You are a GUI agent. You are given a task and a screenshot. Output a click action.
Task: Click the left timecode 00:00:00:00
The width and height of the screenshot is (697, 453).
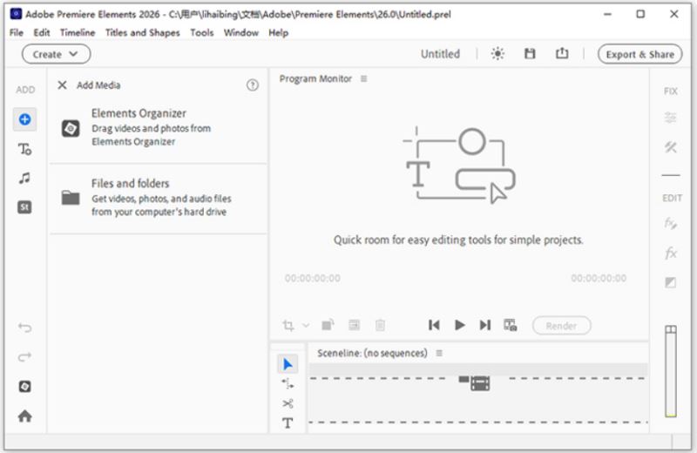(313, 278)
